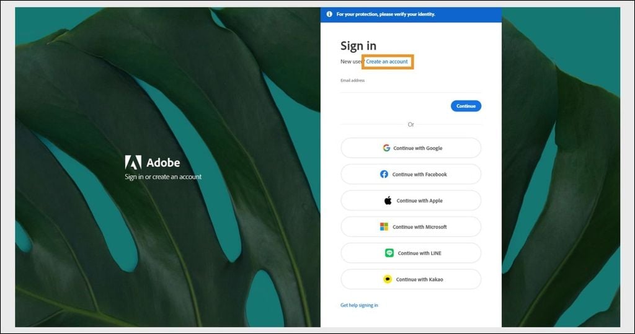Choose Continue with LINE text
The height and width of the screenshot is (334, 635).
[x=419, y=253]
